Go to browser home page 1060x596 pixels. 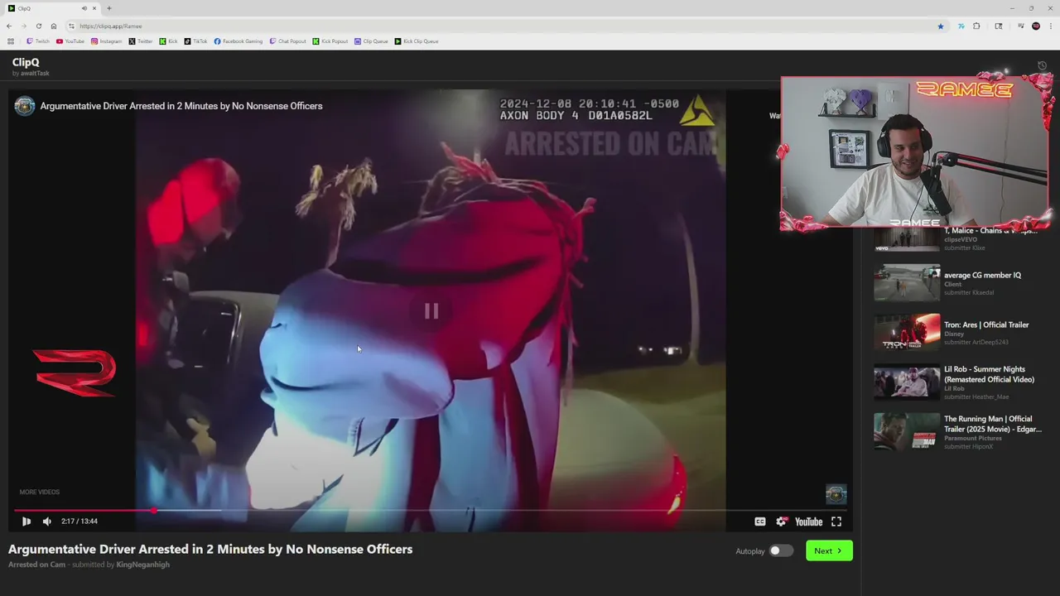(54, 26)
